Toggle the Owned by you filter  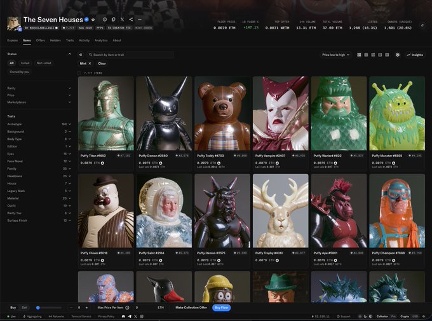19,72
